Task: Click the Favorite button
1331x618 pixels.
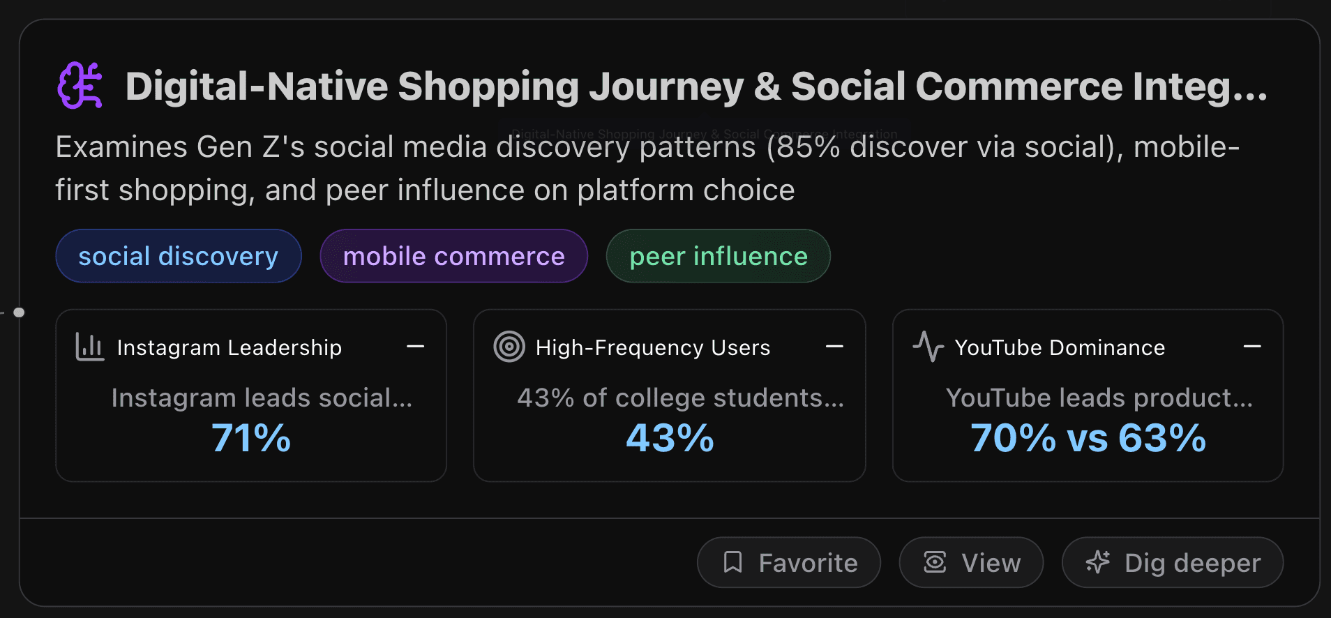Action: coord(789,562)
